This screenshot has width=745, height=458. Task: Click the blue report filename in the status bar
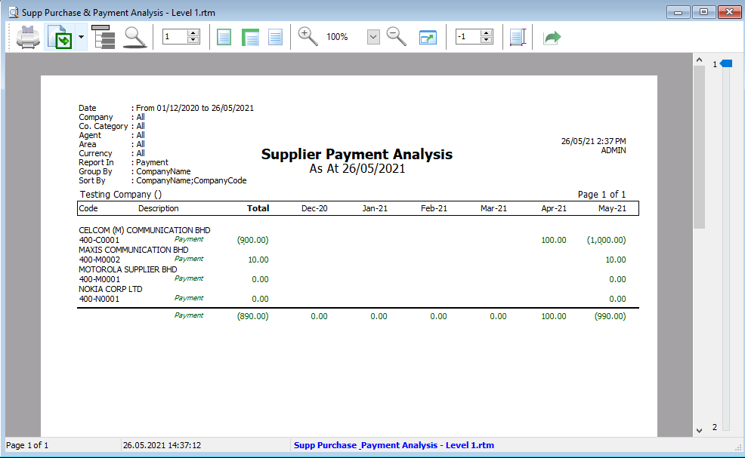(x=393, y=445)
